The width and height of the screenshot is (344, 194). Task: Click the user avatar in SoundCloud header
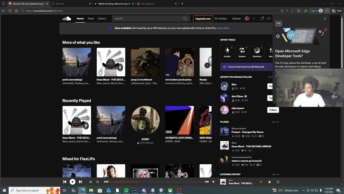pyautogui.click(x=247, y=19)
